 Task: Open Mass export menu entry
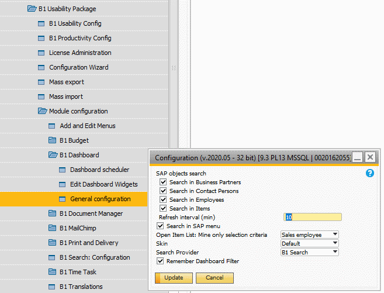[x=67, y=82]
